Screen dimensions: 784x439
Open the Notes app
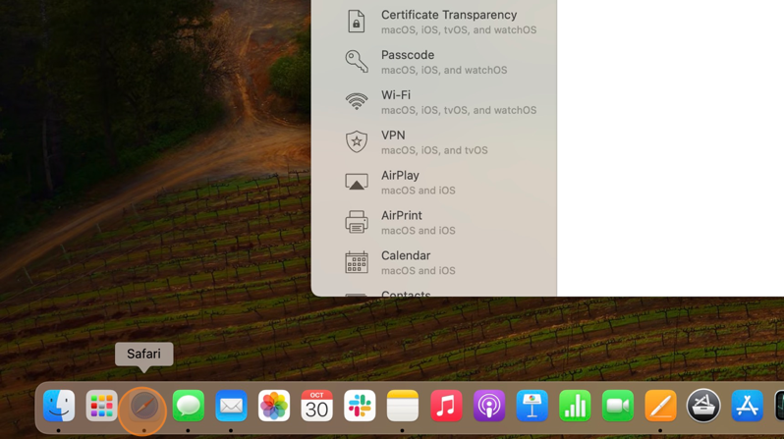coord(403,406)
